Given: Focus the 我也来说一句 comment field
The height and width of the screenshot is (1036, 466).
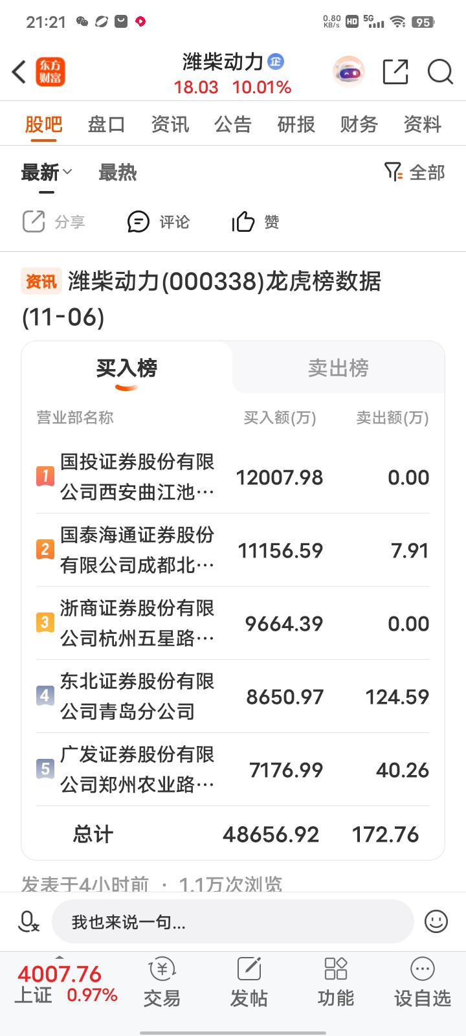Looking at the screenshot, I should pos(232,921).
